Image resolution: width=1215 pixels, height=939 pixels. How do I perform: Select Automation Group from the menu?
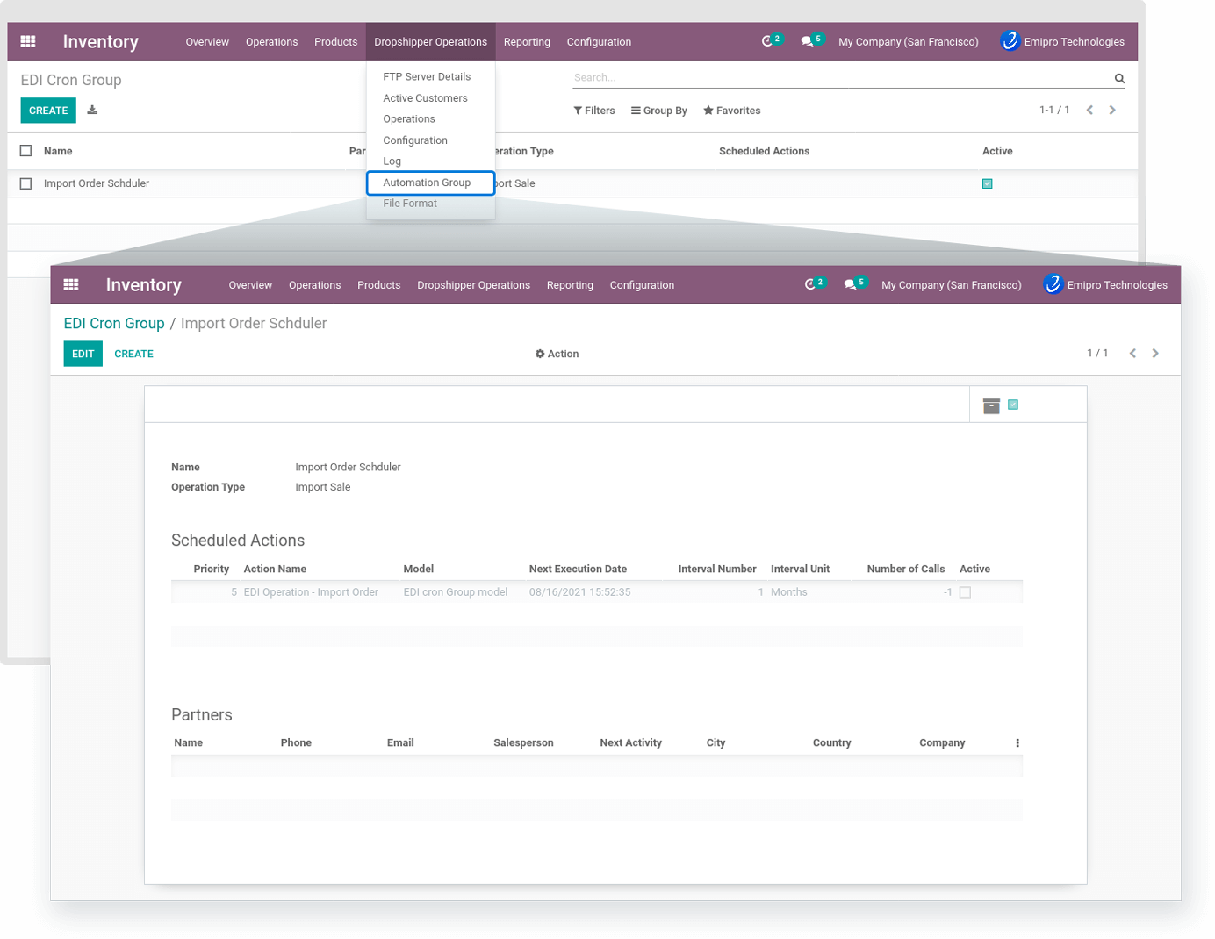[x=427, y=183]
